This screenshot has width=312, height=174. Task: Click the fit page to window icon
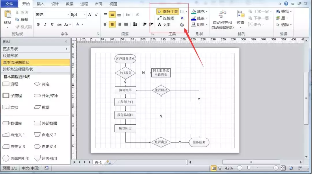point(283,168)
